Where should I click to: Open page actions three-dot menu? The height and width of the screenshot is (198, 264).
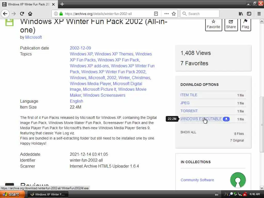(x=166, y=14)
